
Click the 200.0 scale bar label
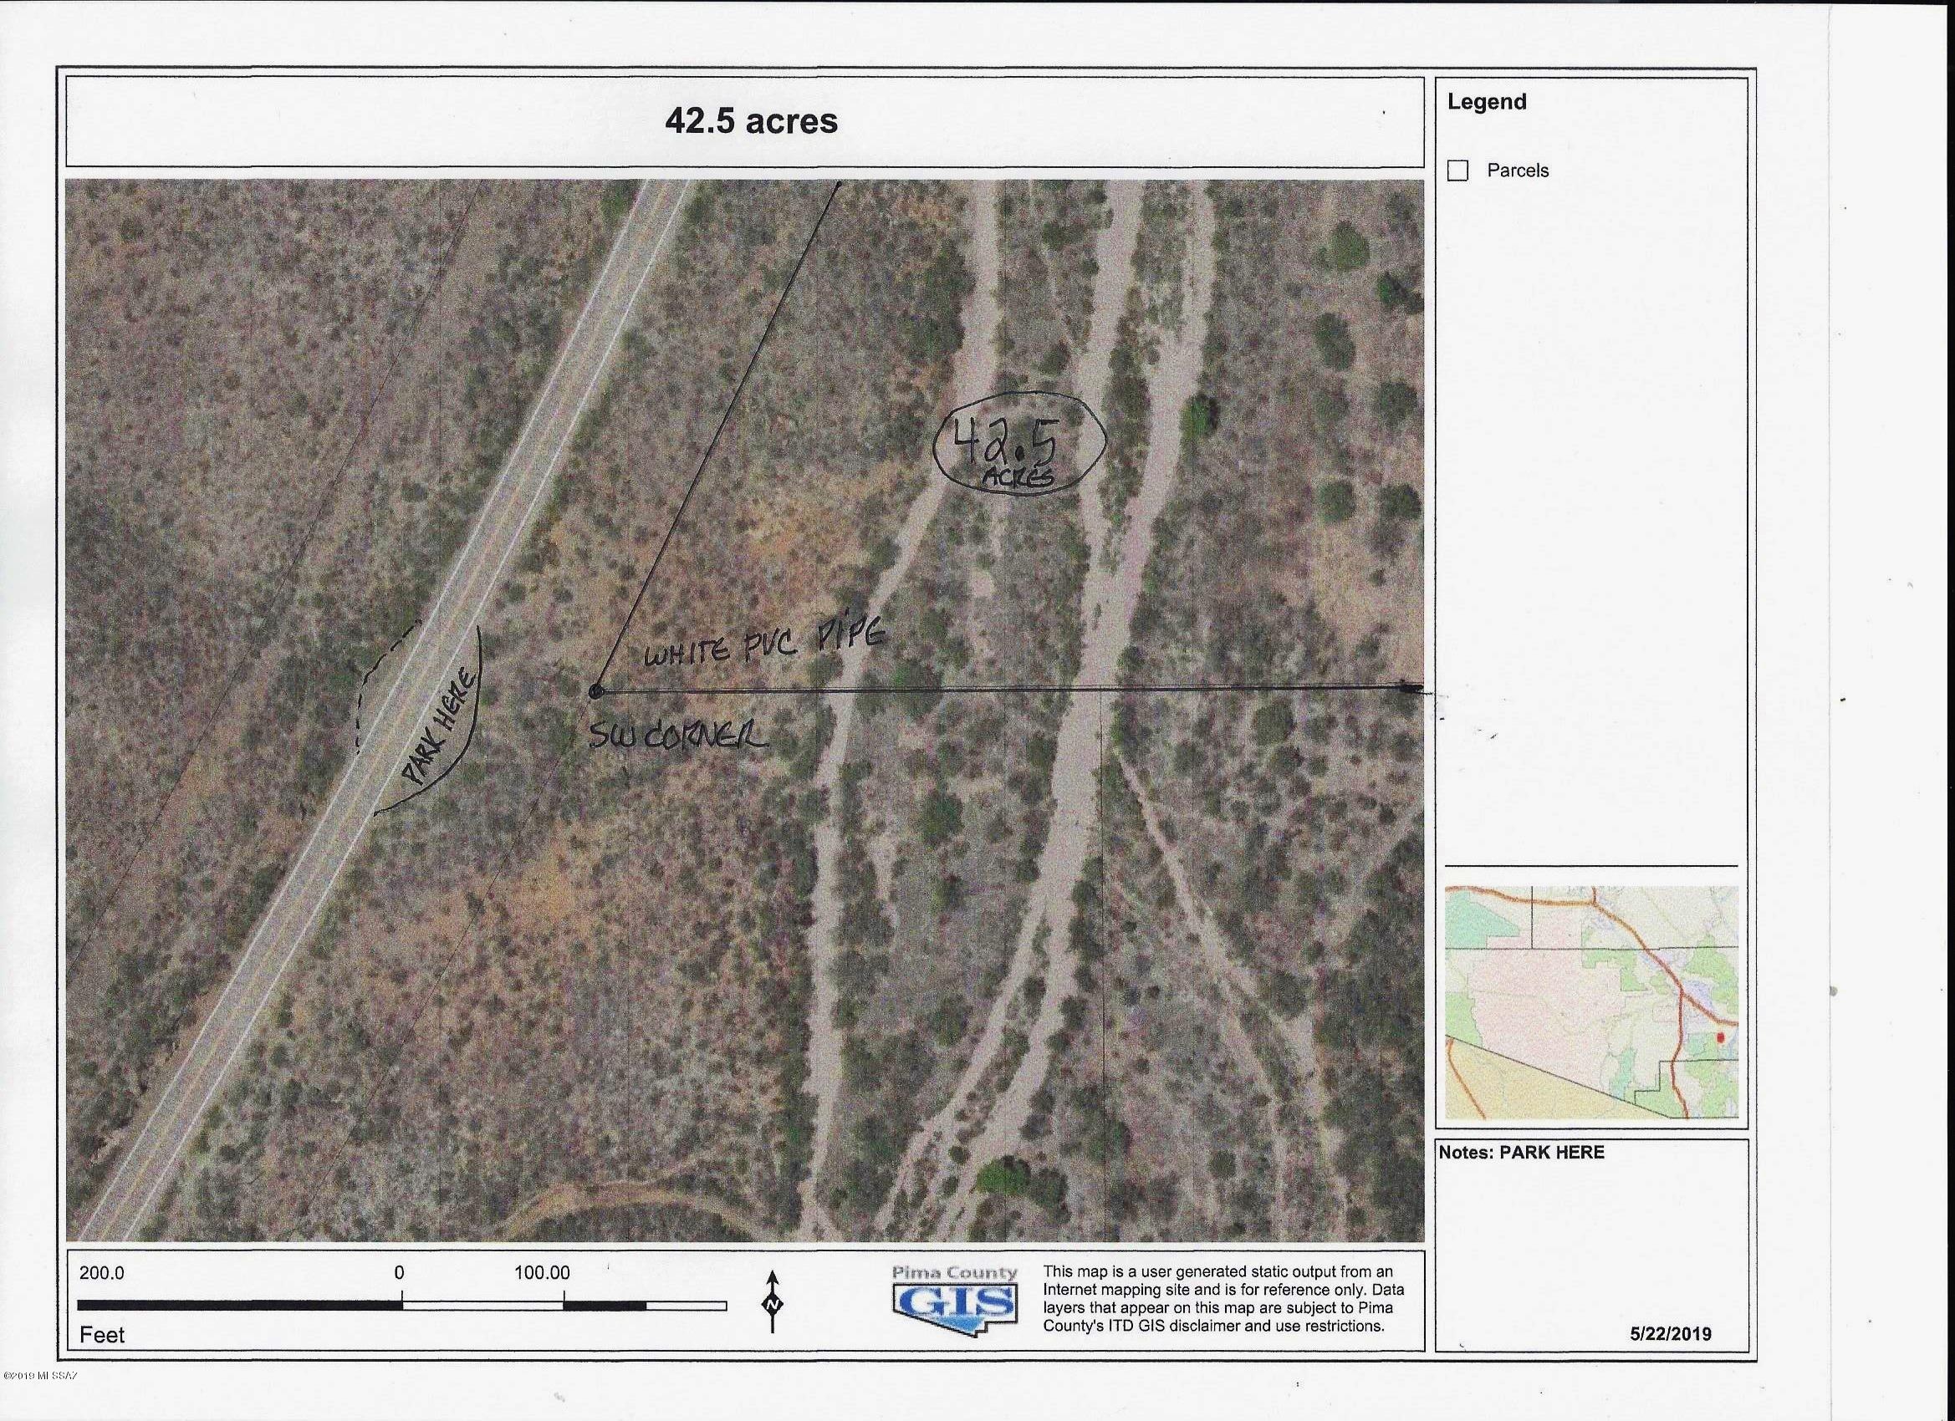coord(102,1272)
